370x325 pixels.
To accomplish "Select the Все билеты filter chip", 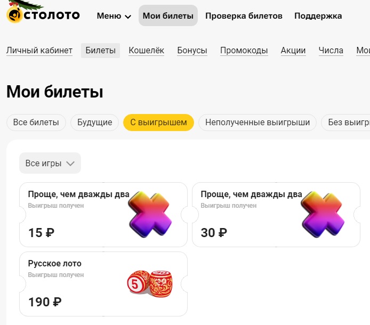I will point(36,123).
